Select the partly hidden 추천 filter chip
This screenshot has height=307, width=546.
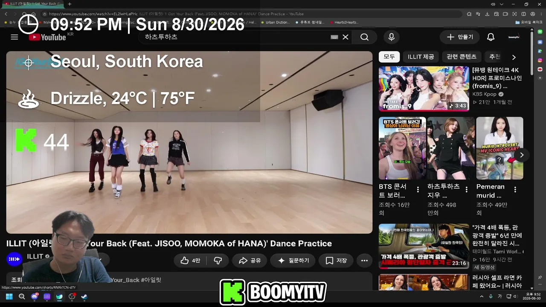pos(495,57)
